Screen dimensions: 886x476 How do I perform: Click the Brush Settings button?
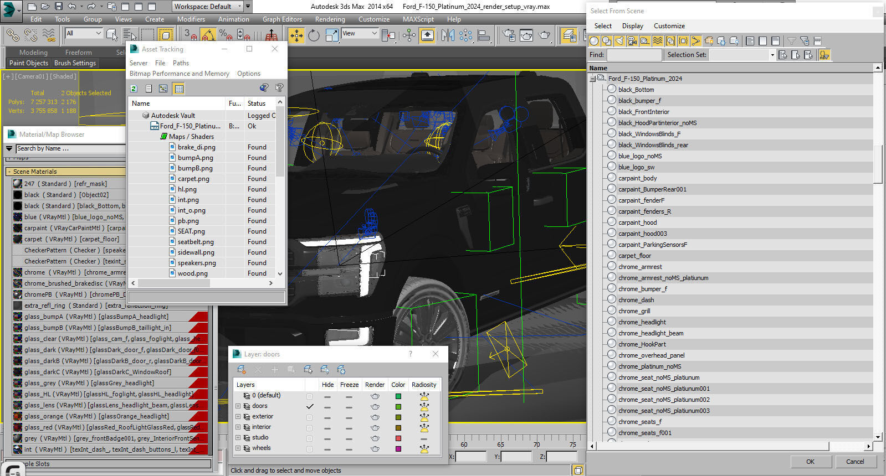point(75,63)
